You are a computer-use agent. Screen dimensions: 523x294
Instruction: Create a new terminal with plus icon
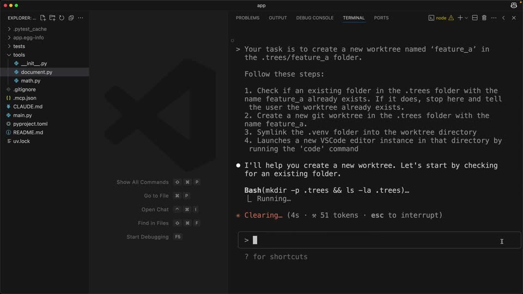tap(460, 18)
